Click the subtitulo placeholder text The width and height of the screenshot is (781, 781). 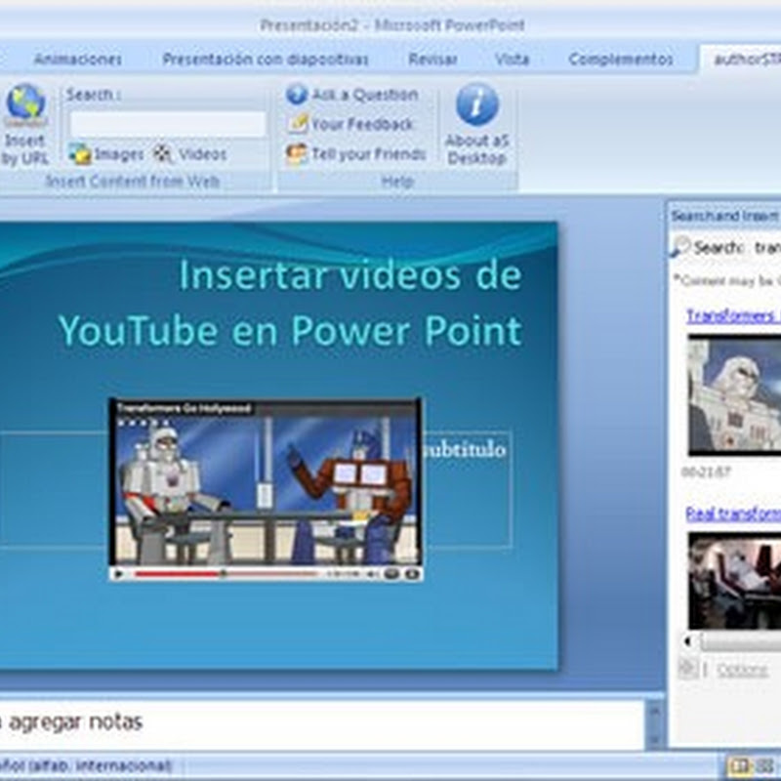(466, 449)
